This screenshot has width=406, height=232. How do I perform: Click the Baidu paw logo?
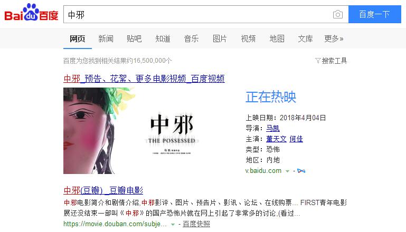point(31,12)
